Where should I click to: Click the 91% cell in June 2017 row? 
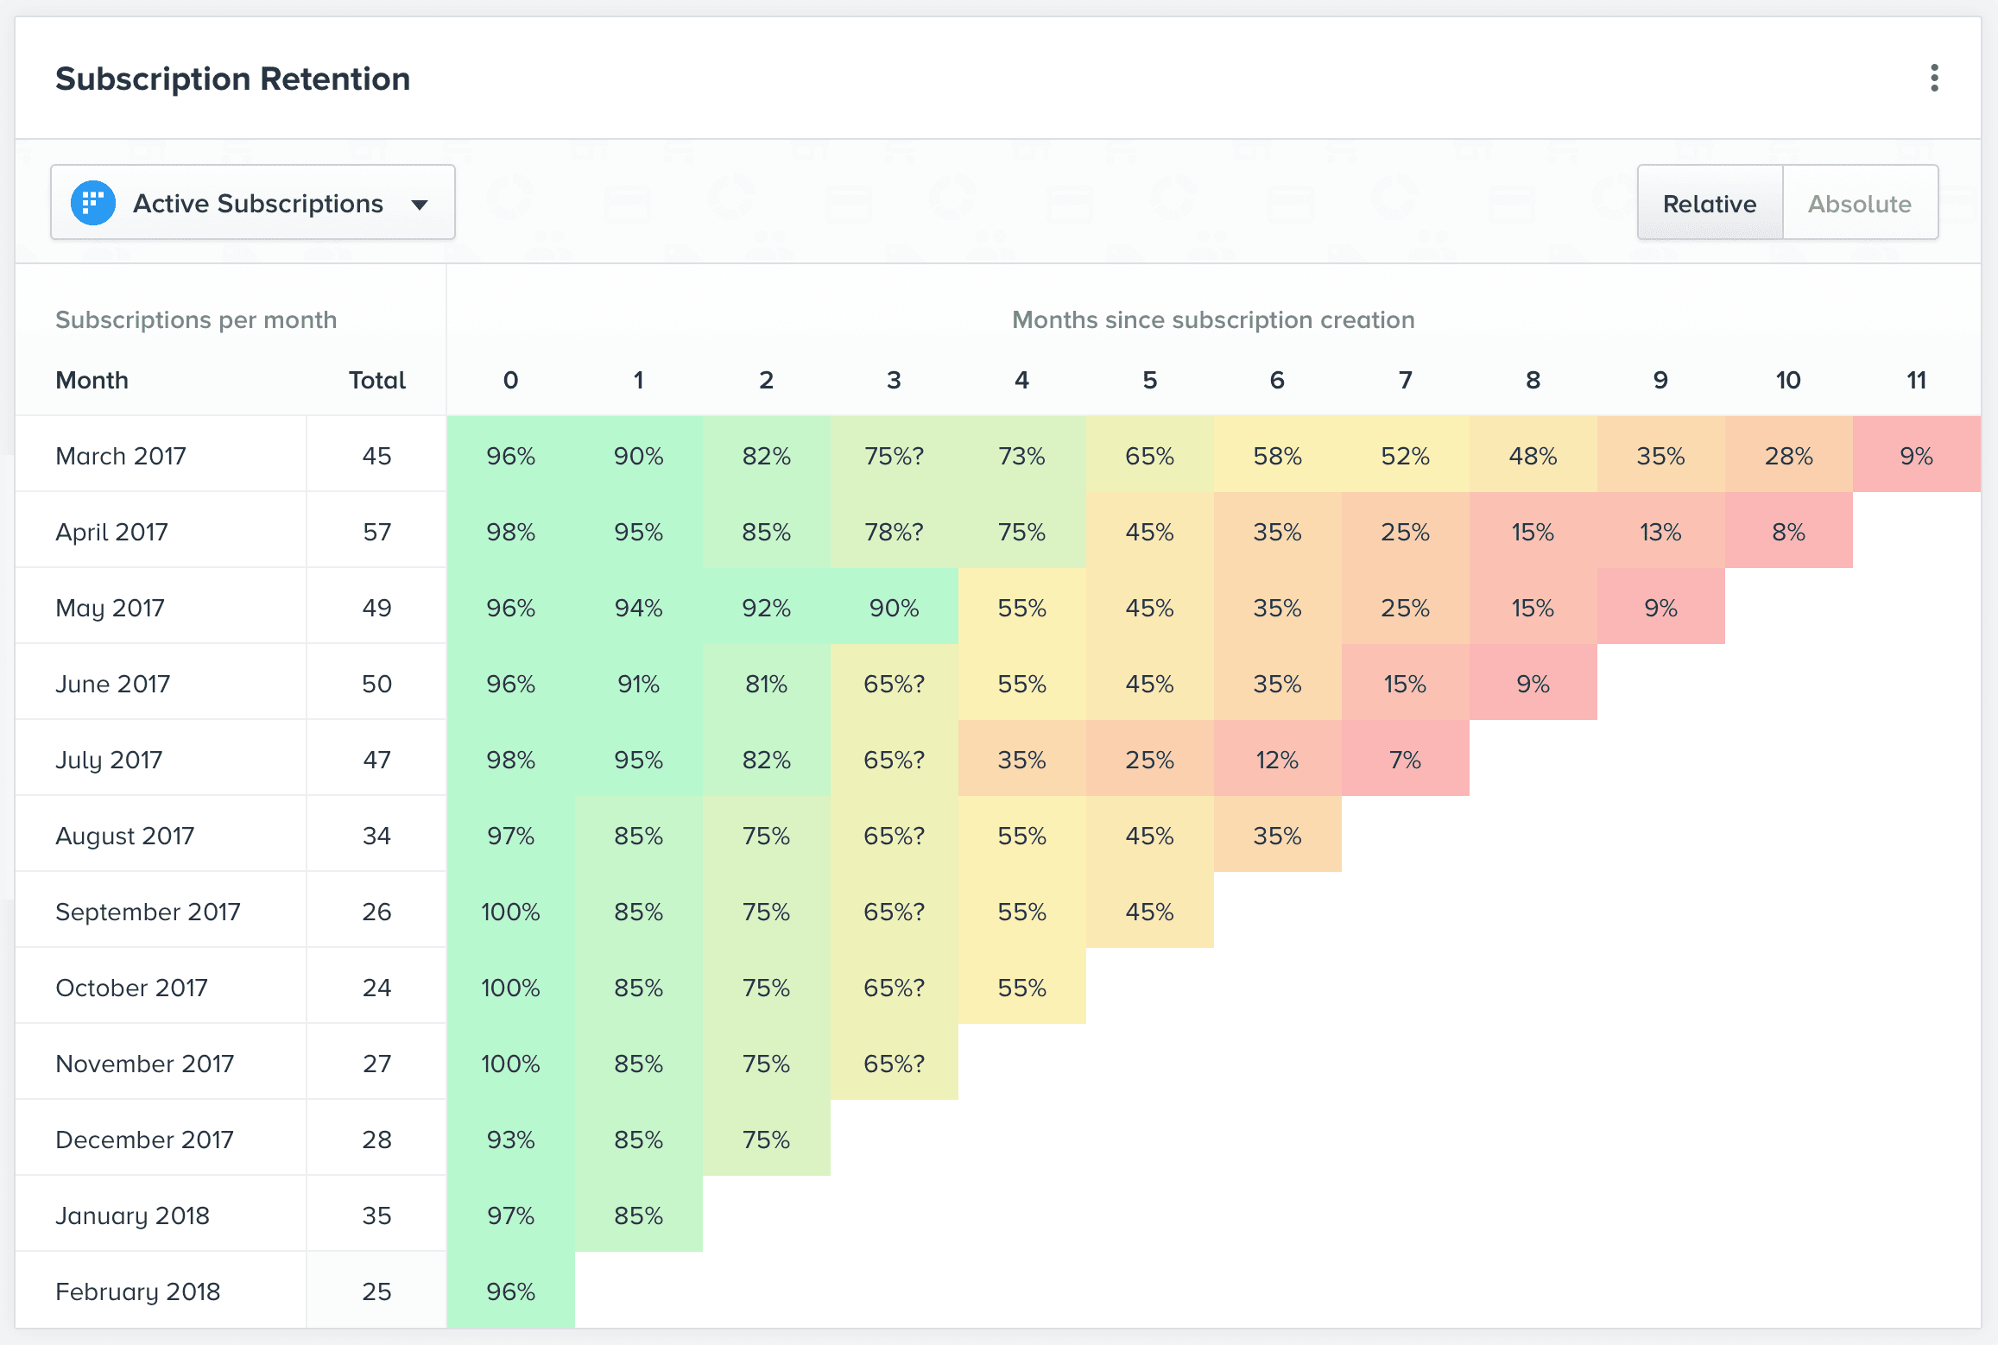(639, 682)
